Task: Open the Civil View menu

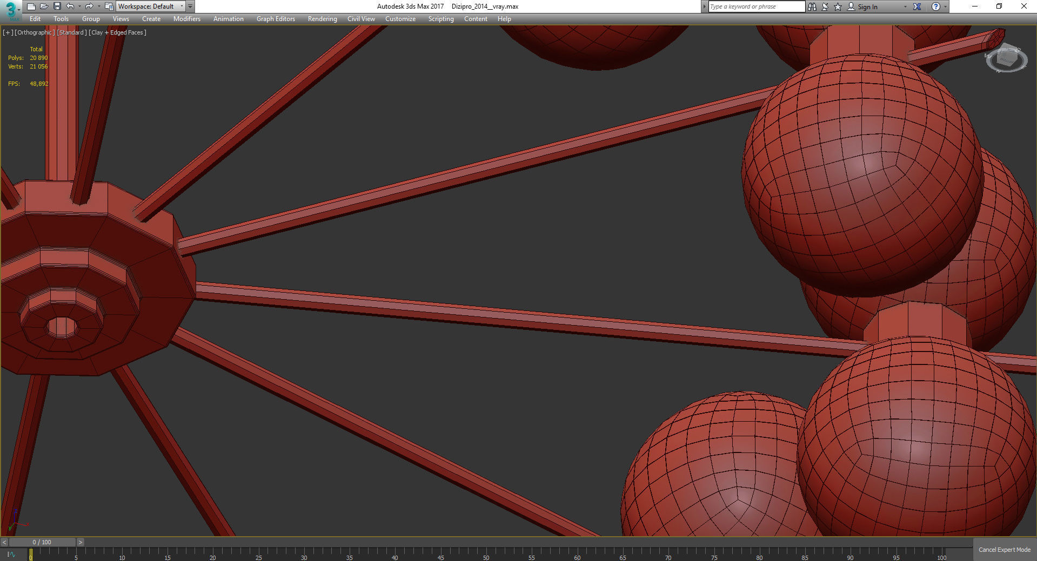Action: (361, 19)
